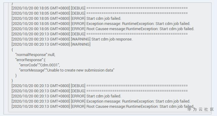Click the last Root Causee message line at 00:20:13

tap(103, 107)
